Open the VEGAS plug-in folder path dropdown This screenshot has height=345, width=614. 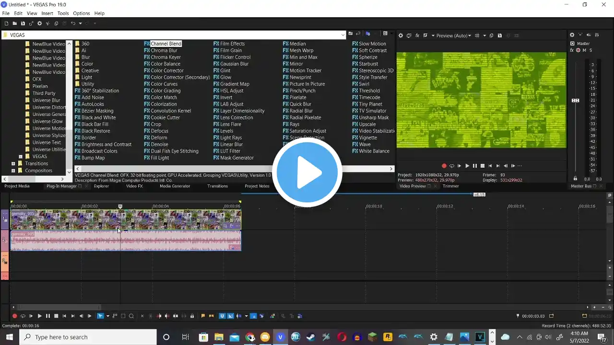tap(342, 35)
